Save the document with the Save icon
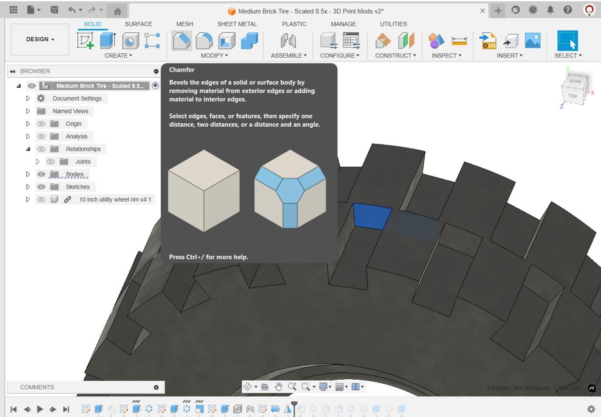The height and width of the screenshot is (417, 601). tap(54, 10)
